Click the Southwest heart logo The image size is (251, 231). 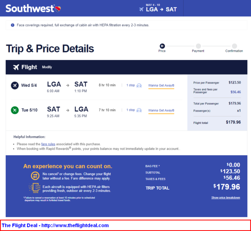tap(58, 9)
